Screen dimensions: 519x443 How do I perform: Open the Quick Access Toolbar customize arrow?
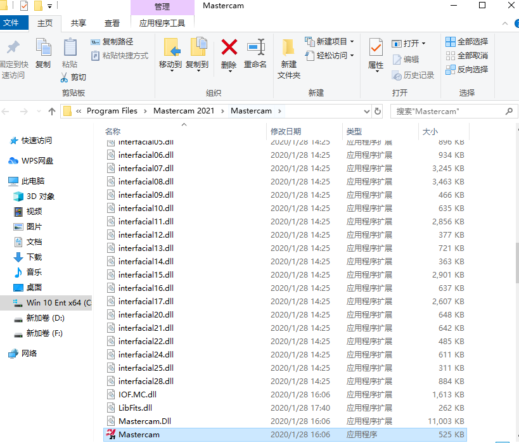tap(49, 6)
